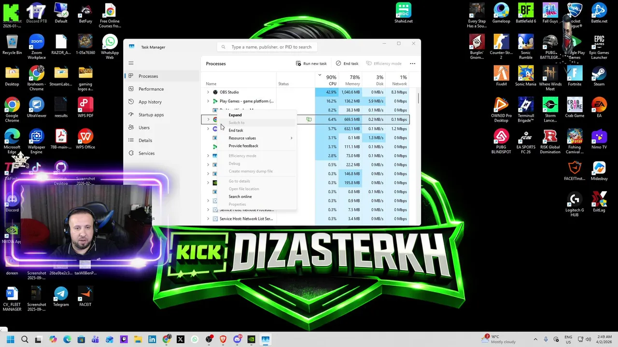Open the FACEIT desktop icon

pyautogui.click(x=85, y=297)
